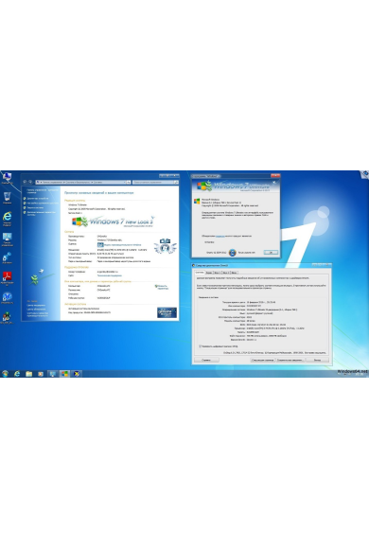Open the Computer desktop icon

coord(7,178)
